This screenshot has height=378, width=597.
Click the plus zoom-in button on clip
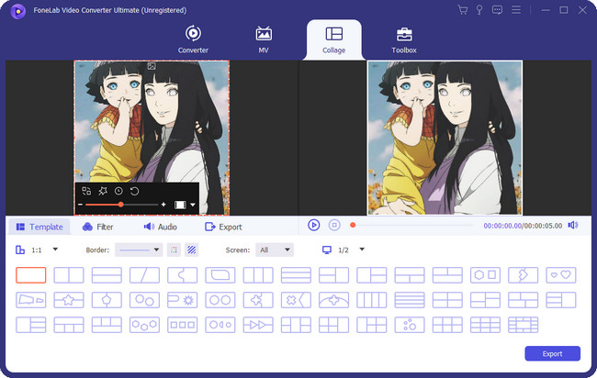coord(163,205)
